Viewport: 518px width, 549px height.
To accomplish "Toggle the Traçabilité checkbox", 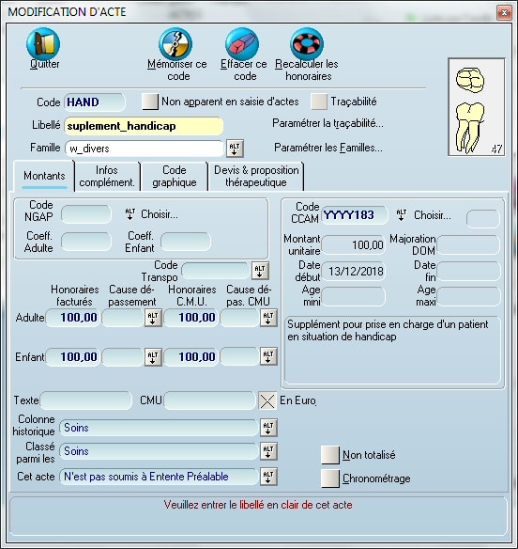I will 319,102.
